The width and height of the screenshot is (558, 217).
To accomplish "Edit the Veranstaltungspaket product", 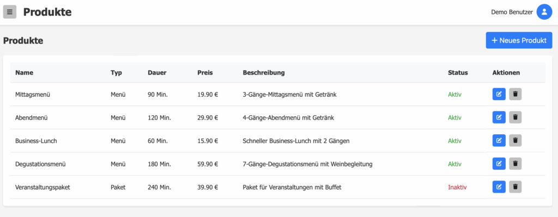I will click(x=499, y=187).
